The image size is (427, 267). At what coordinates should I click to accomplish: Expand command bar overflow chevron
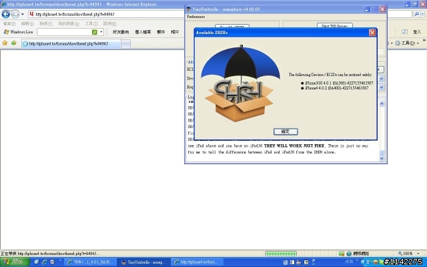tap(424, 41)
